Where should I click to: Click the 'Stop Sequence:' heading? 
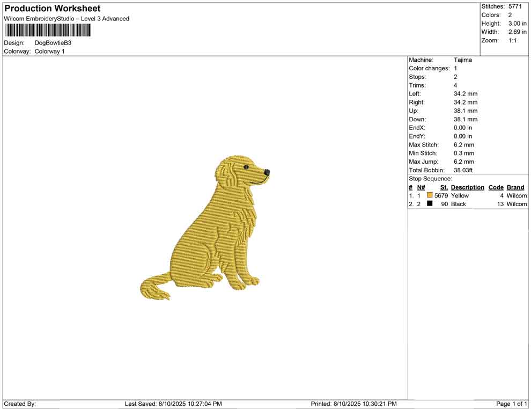430,179
